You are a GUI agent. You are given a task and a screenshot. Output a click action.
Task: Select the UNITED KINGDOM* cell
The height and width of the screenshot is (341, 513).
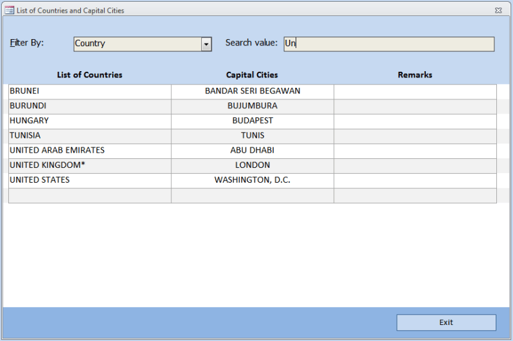coord(90,166)
